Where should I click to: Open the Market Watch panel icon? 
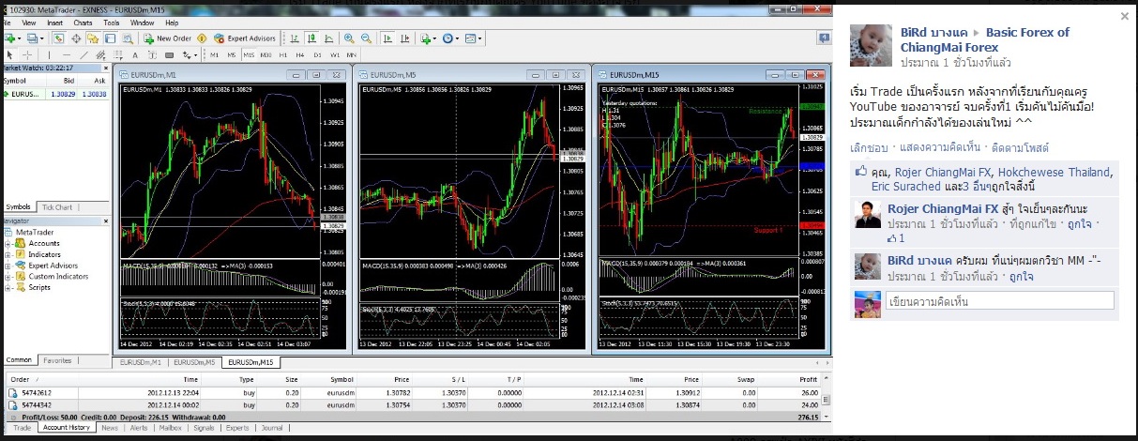tap(59, 38)
